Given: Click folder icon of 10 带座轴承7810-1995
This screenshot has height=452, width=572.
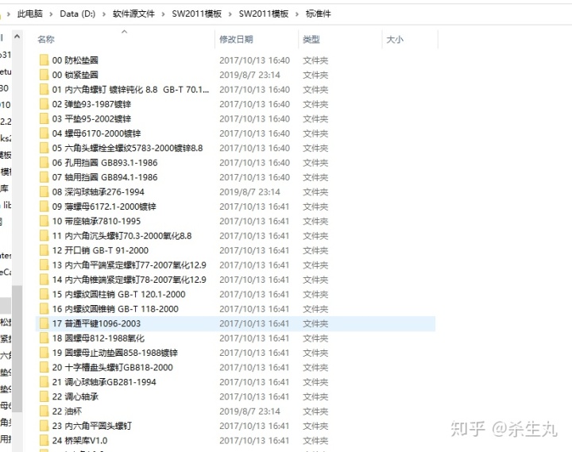Looking at the screenshot, I should point(44,221).
